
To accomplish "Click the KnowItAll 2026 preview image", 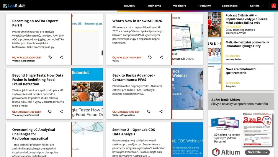I will pos(188,39).
